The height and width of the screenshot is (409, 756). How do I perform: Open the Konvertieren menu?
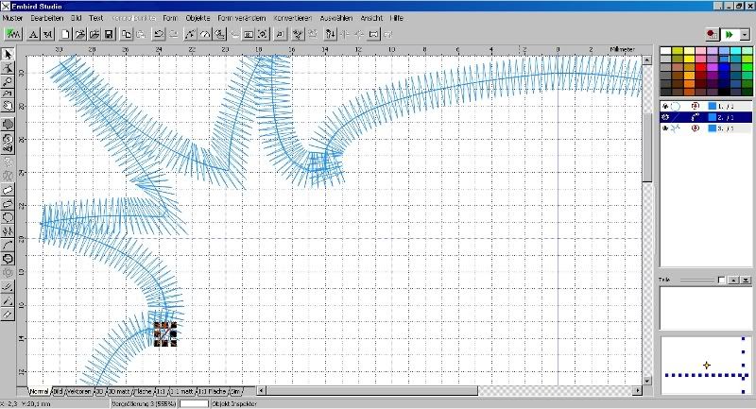tap(293, 18)
